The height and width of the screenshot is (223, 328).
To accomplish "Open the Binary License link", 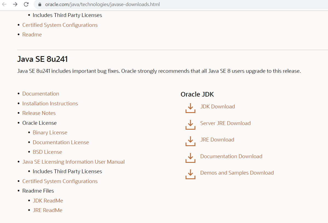I will point(50,133).
